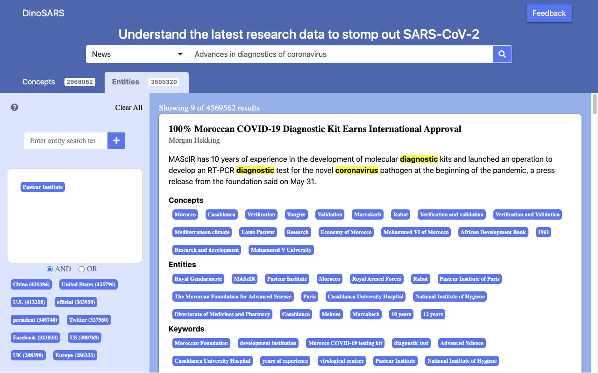Select the OR radio button
The width and height of the screenshot is (598, 373).
pyautogui.click(x=81, y=269)
